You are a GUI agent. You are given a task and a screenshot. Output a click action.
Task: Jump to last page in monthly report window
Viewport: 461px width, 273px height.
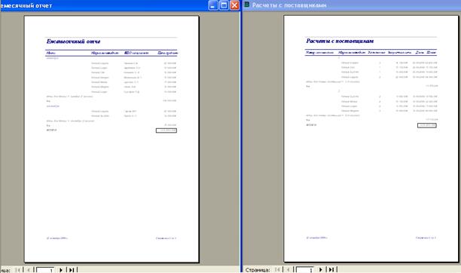coord(72,270)
